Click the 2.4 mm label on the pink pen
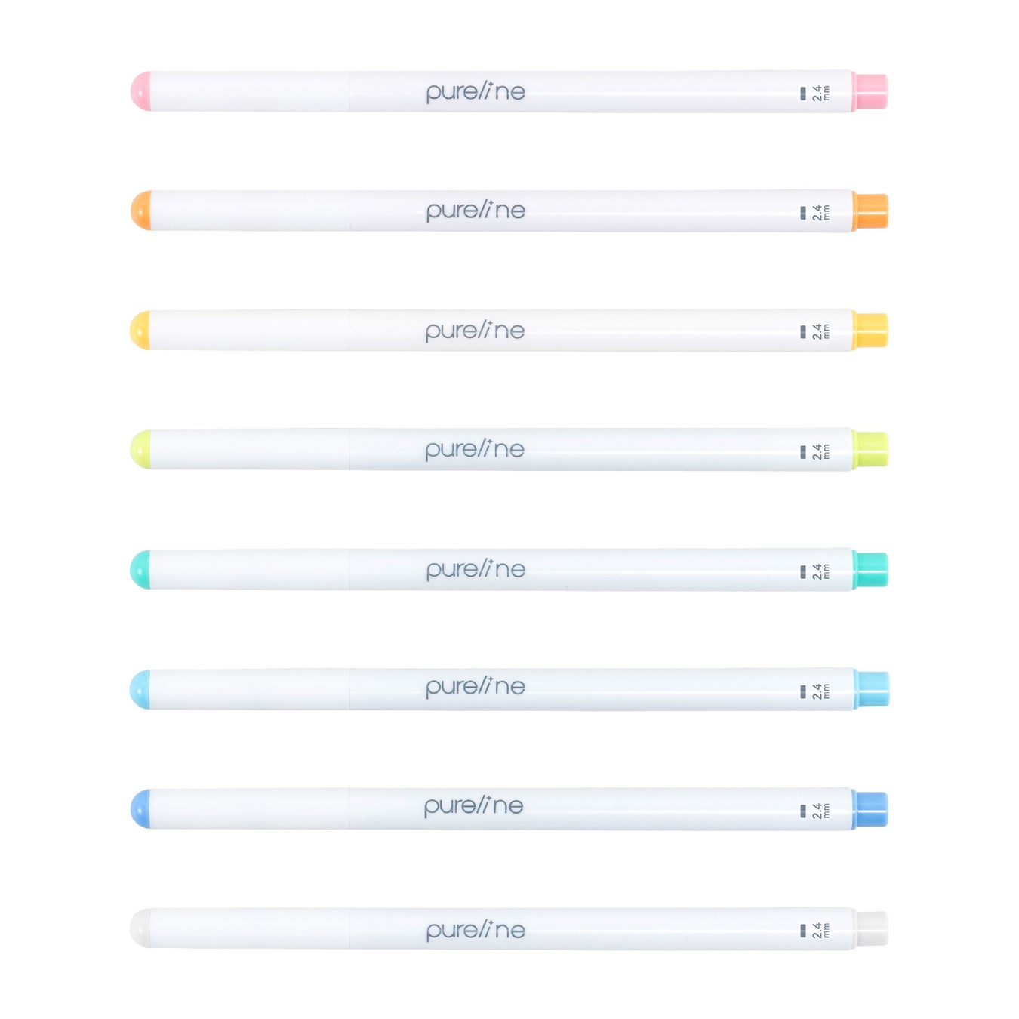The image size is (1019, 1019). tap(819, 93)
